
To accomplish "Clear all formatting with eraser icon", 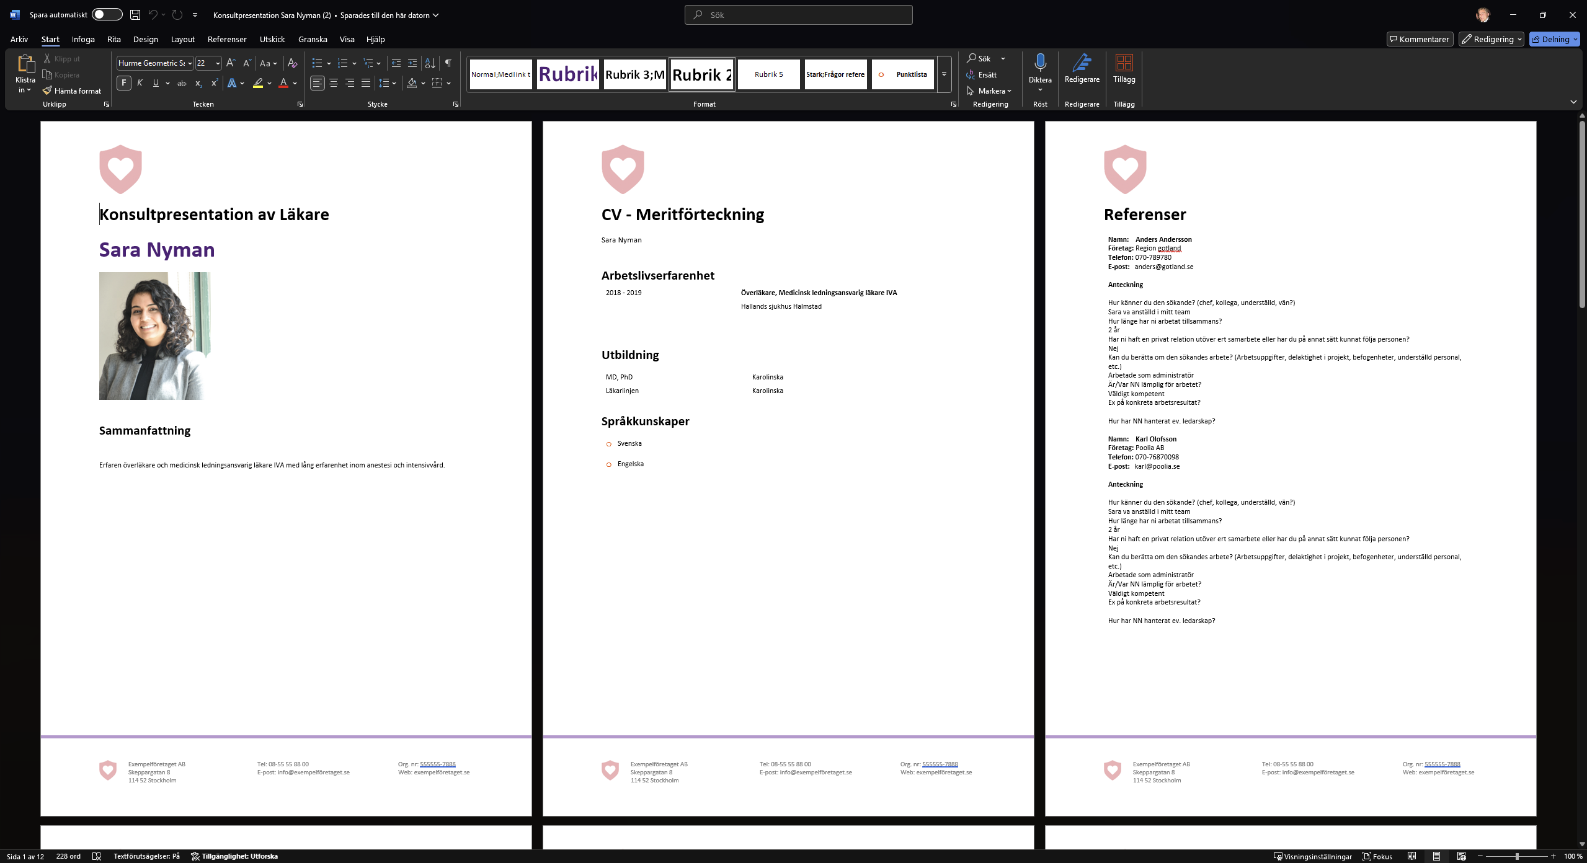I will pos(293,63).
